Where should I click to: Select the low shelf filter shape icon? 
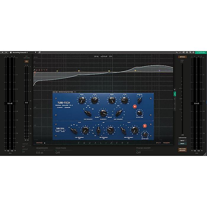point(37,70)
